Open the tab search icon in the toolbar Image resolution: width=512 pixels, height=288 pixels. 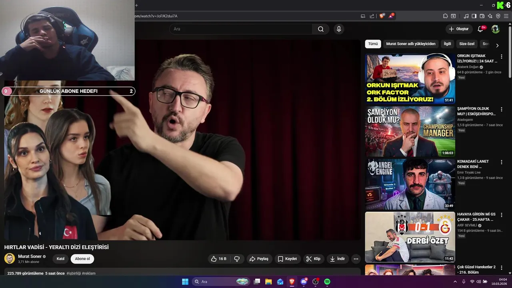point(454,16)
